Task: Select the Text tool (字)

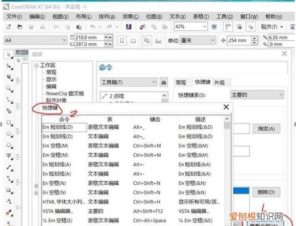Action: click(9, 156)
